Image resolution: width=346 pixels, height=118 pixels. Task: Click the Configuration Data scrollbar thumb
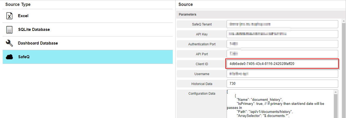336,106
